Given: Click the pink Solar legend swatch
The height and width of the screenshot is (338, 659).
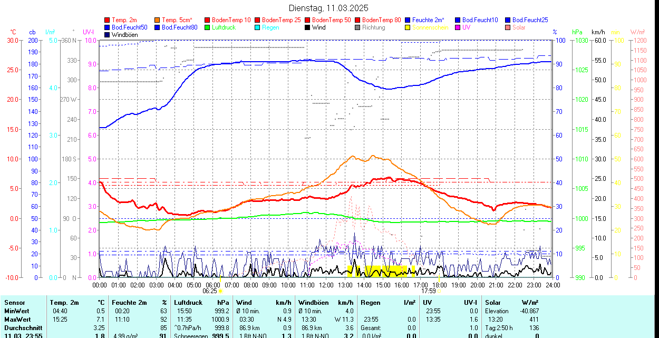Looking at the screenshot, I should [x=507, y=27].
